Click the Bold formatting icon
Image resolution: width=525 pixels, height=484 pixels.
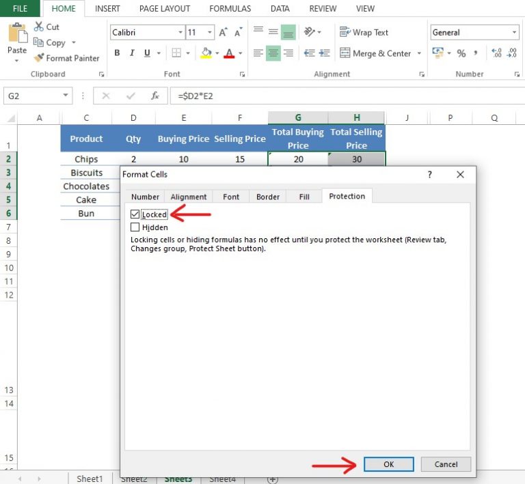[x=117, y=53]
